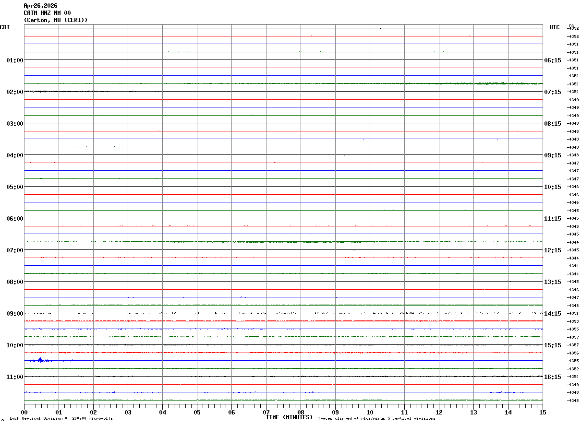The image size is (581, 425).
Task: Click the -4356 DC offset value
Action: pos(573,353)
